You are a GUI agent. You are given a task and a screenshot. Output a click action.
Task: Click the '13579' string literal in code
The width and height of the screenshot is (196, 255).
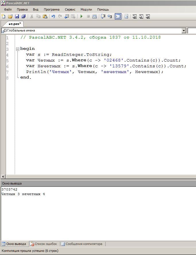pyautogui.click(x=119, y=66)
